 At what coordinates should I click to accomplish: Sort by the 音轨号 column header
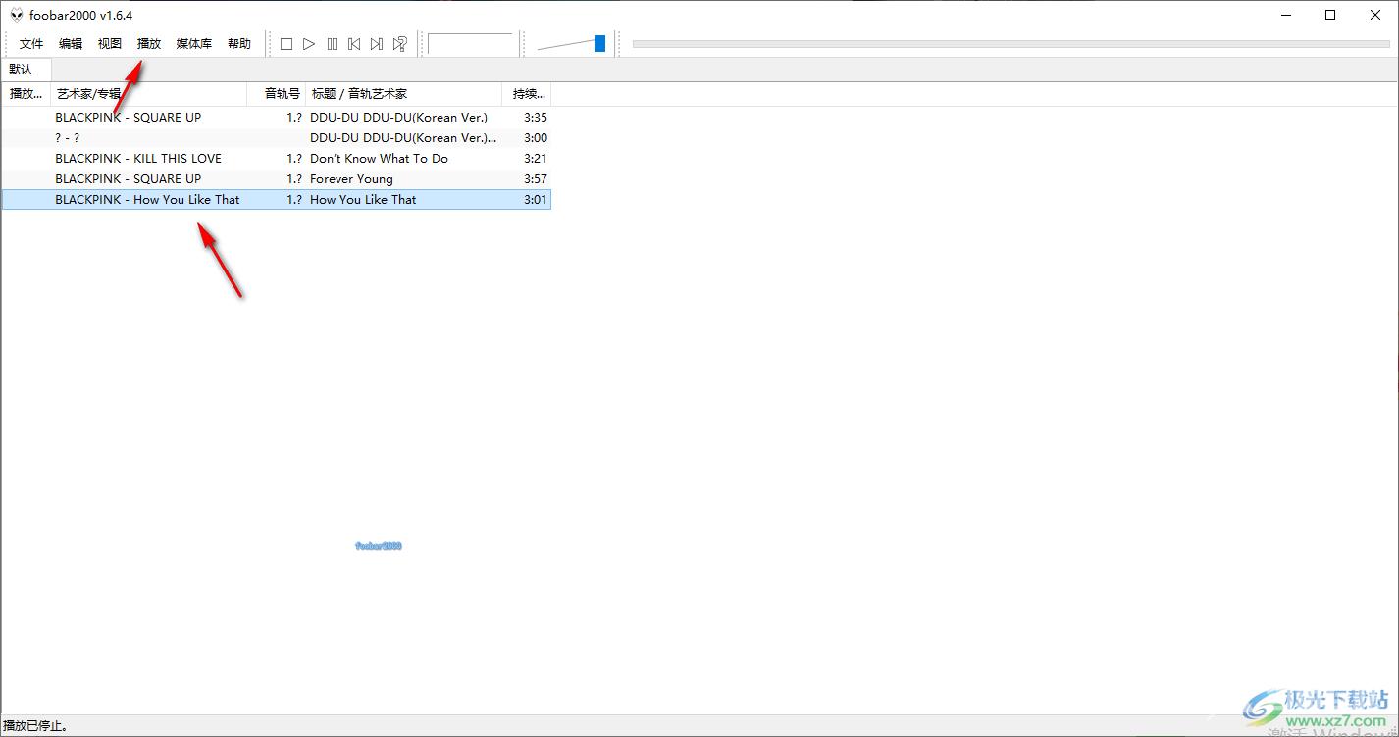coord(277,94)
